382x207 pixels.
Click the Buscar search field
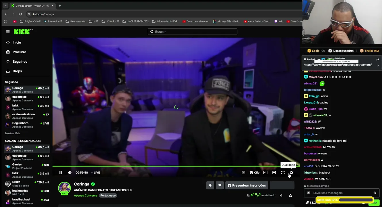[193, 32]
